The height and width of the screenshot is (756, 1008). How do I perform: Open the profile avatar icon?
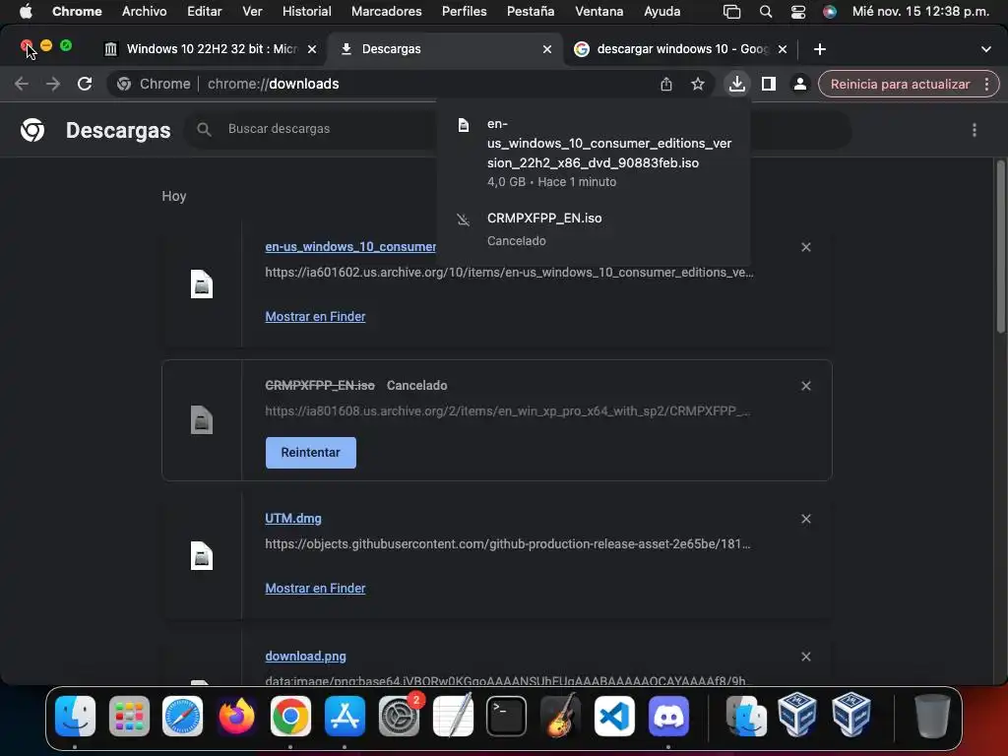pos(799,84)
